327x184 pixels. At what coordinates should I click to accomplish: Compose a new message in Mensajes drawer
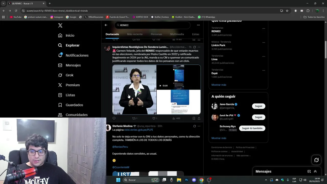309,171
